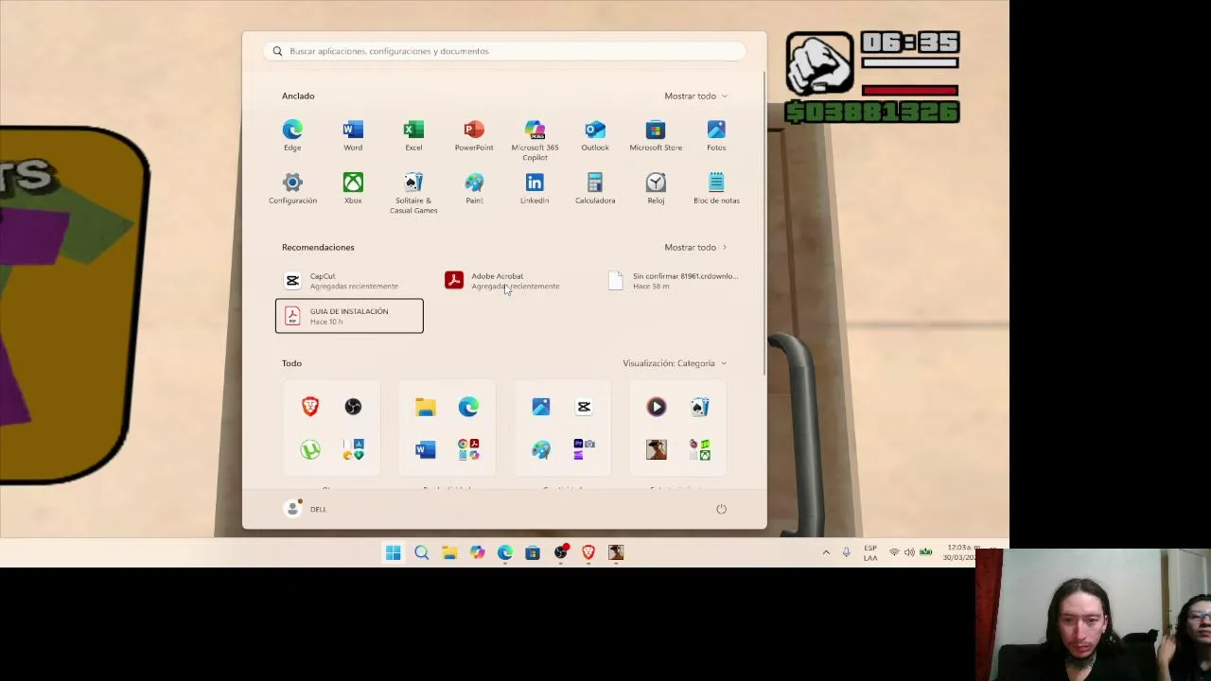Open File Explorer from taskbar
The width and height of the screenshot is (1211, 681).
[x=449, y=552]
